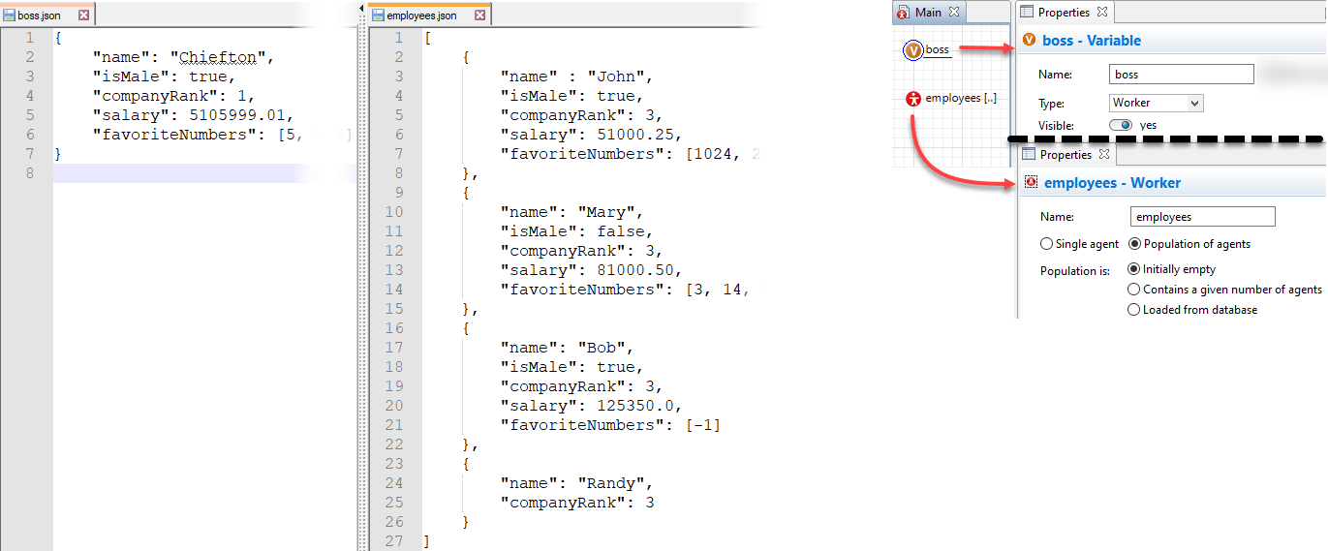Open the Type dropdown set to Worker
The height and width of the screenshot is (551, 1328).
click(x=1157, y=103)
